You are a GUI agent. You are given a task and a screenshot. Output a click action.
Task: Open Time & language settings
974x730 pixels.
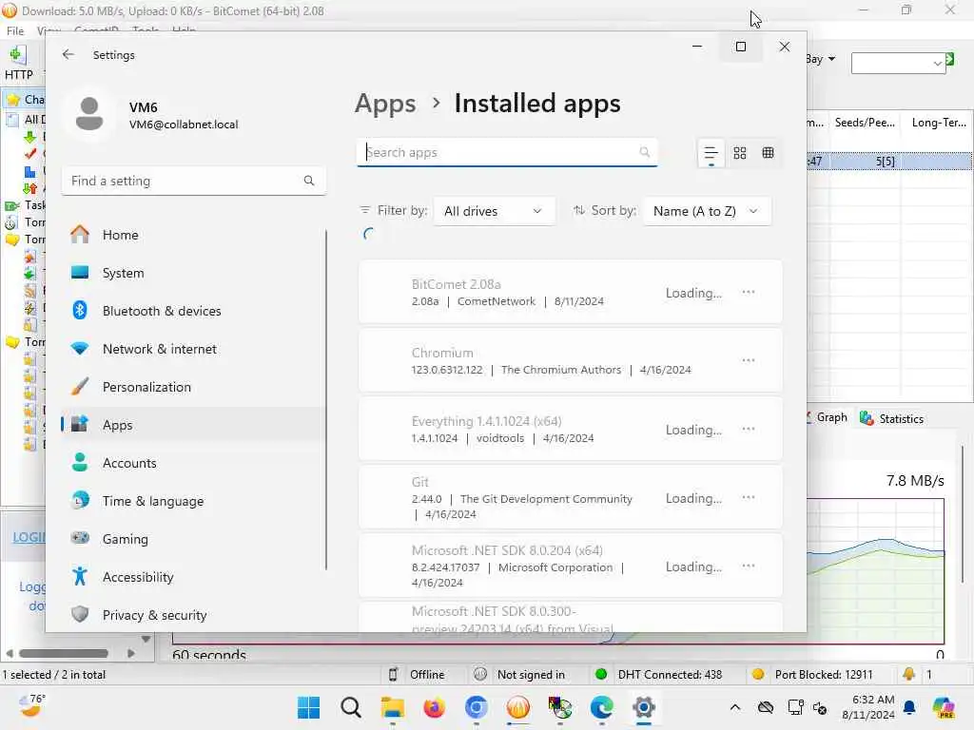tap(194, 501)
